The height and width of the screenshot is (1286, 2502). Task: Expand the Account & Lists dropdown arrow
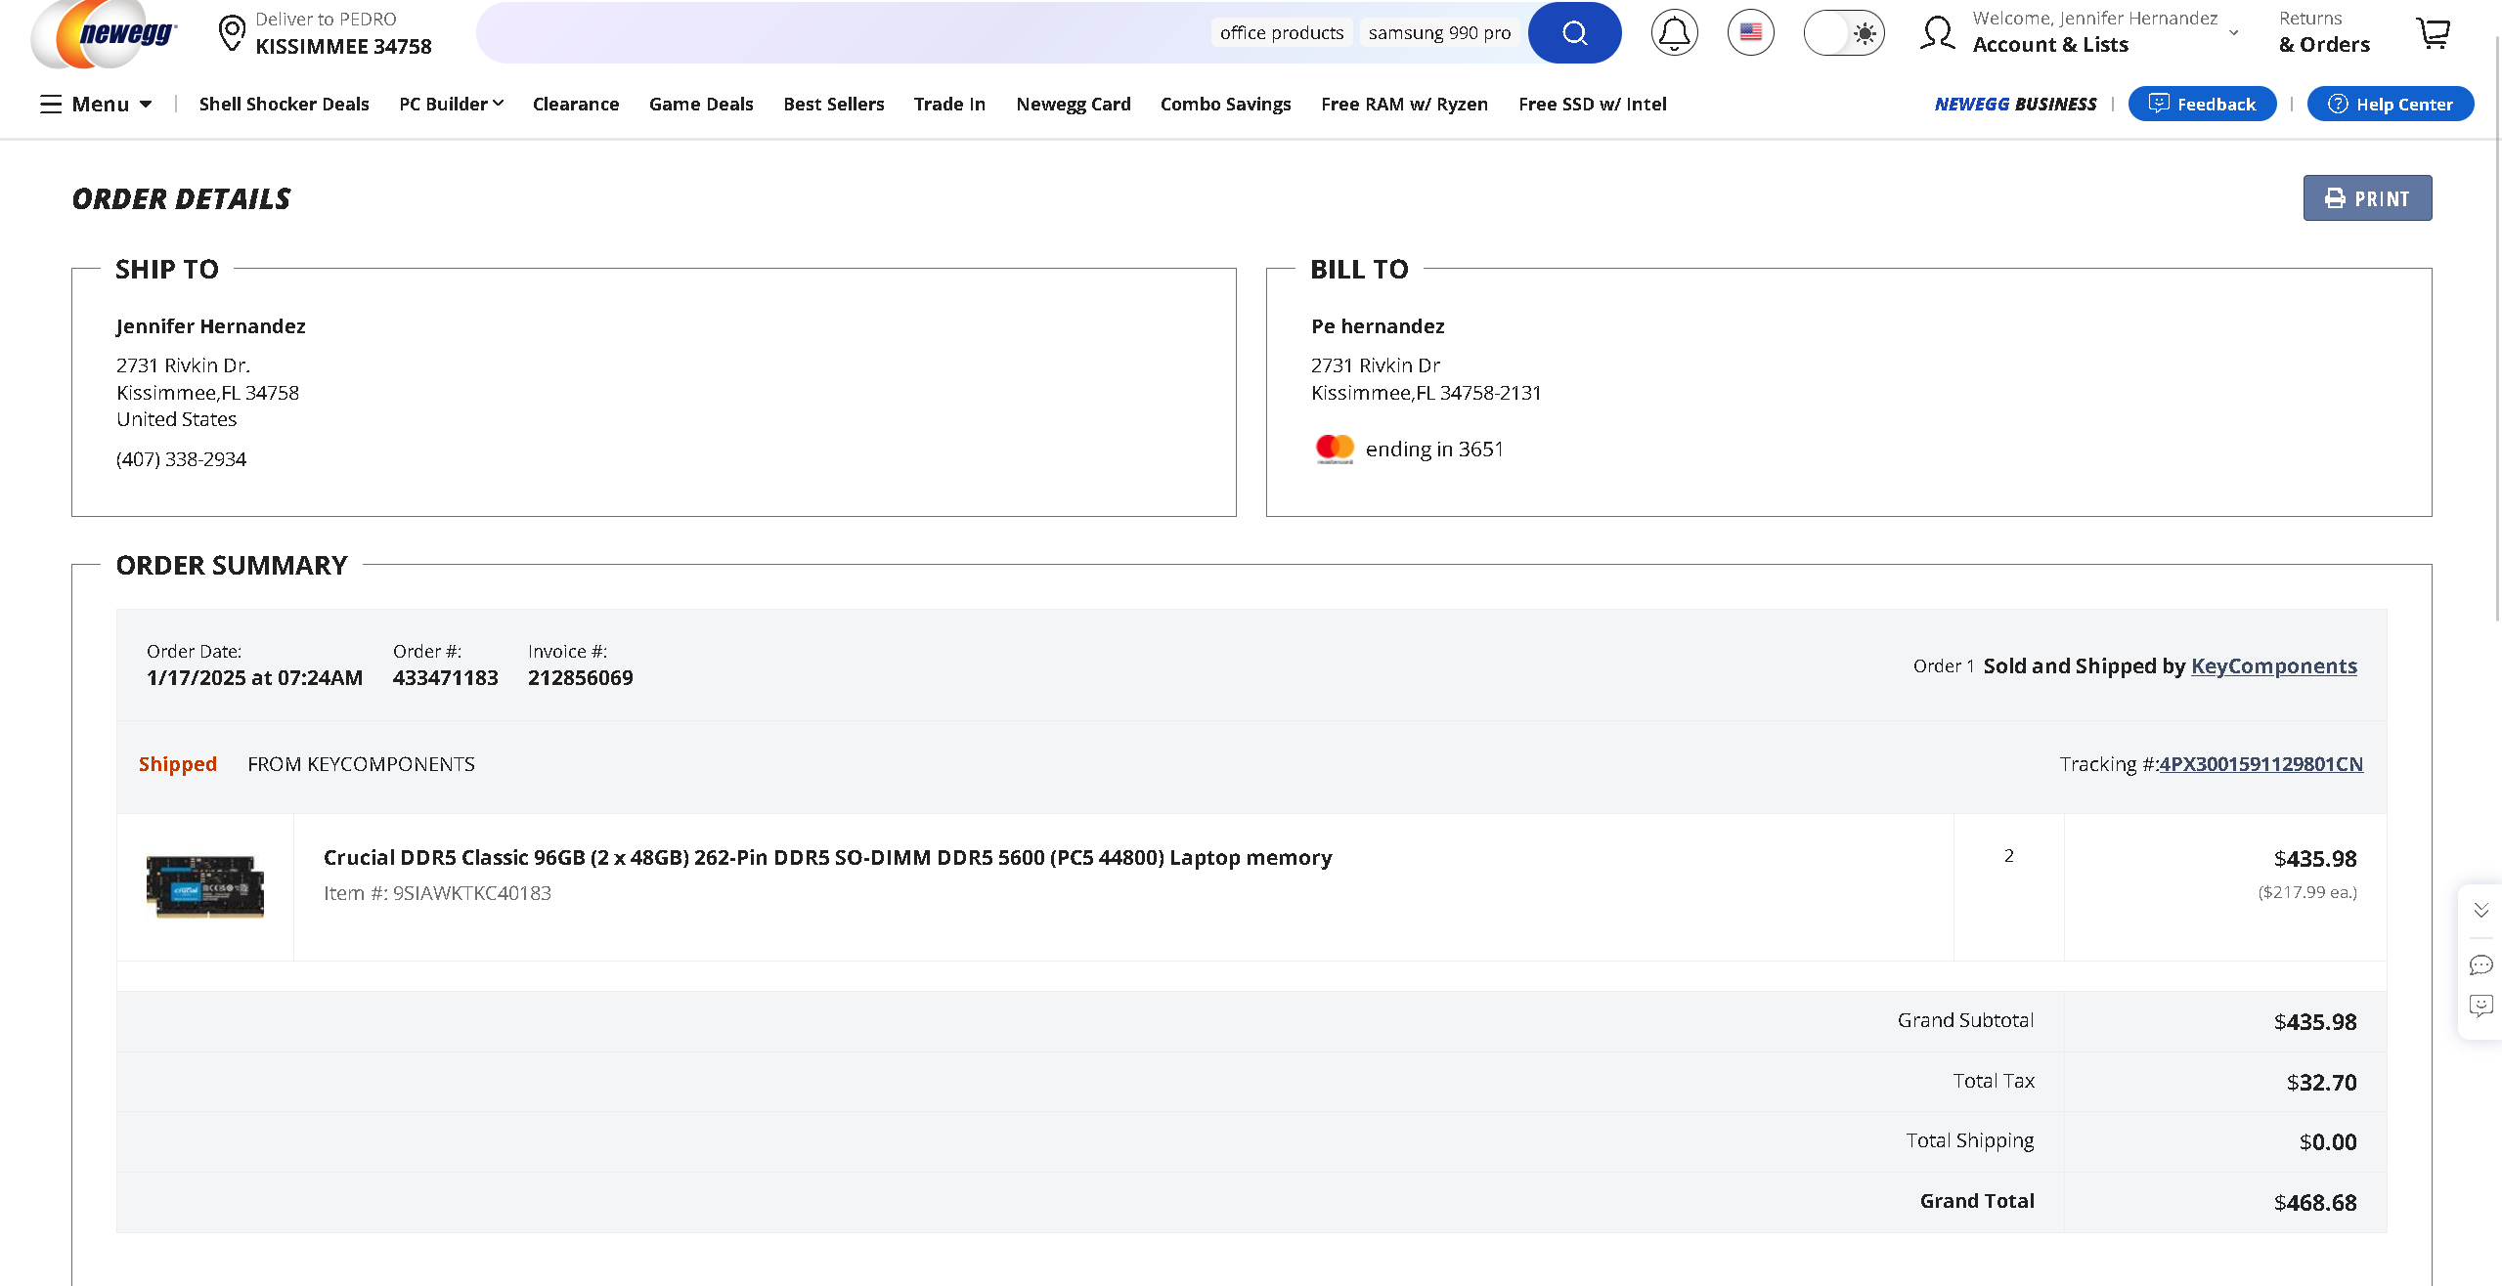[x=2233, y=33]
